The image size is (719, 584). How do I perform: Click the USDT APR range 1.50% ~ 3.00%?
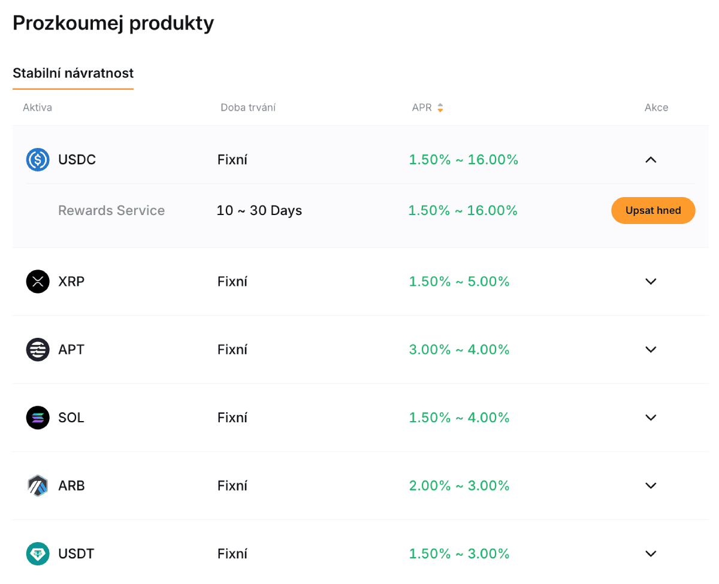[459, 553]
